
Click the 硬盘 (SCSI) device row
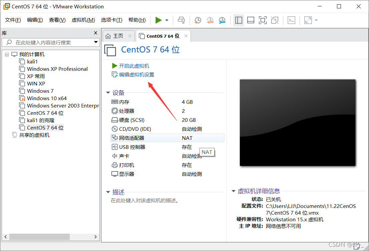click(167, 120)
